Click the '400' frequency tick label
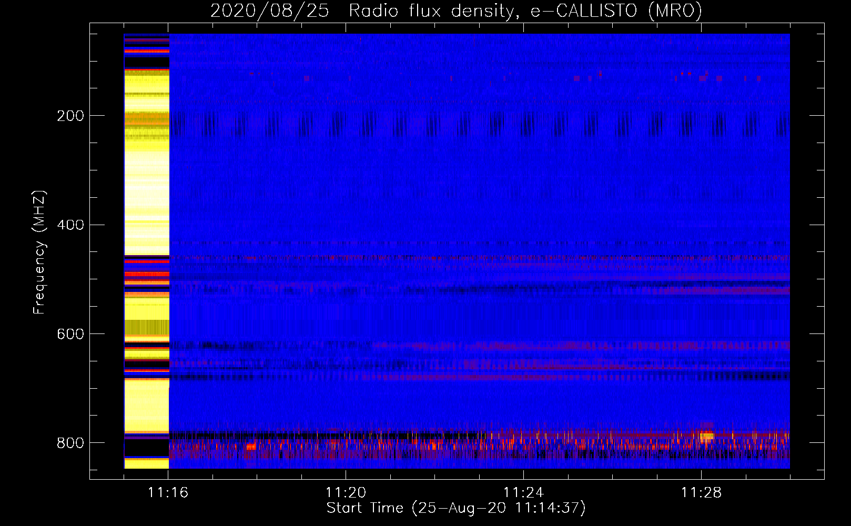851x526 pixels. tap(70, 225)
